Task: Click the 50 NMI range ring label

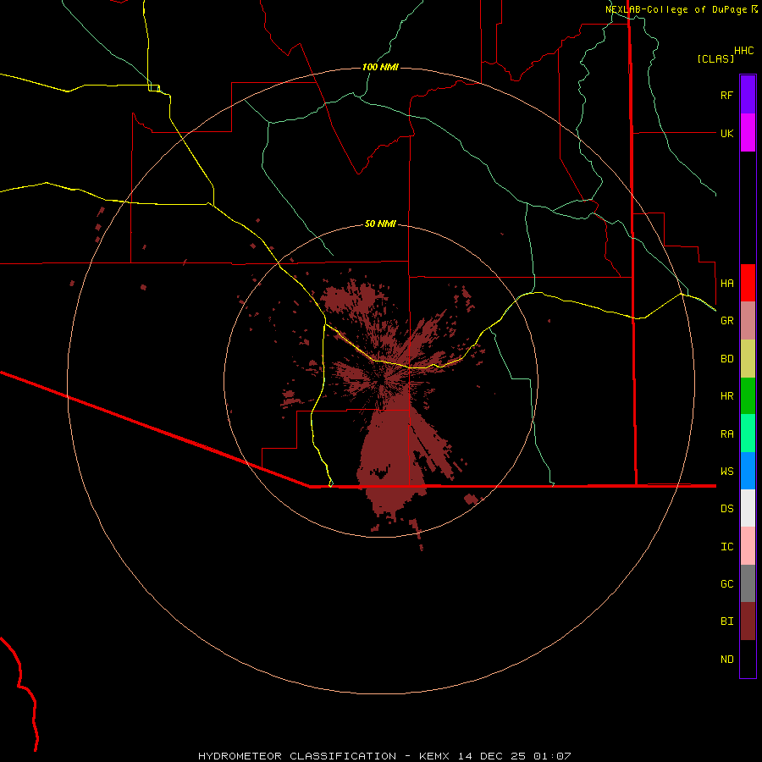Action: click(380, 224)
